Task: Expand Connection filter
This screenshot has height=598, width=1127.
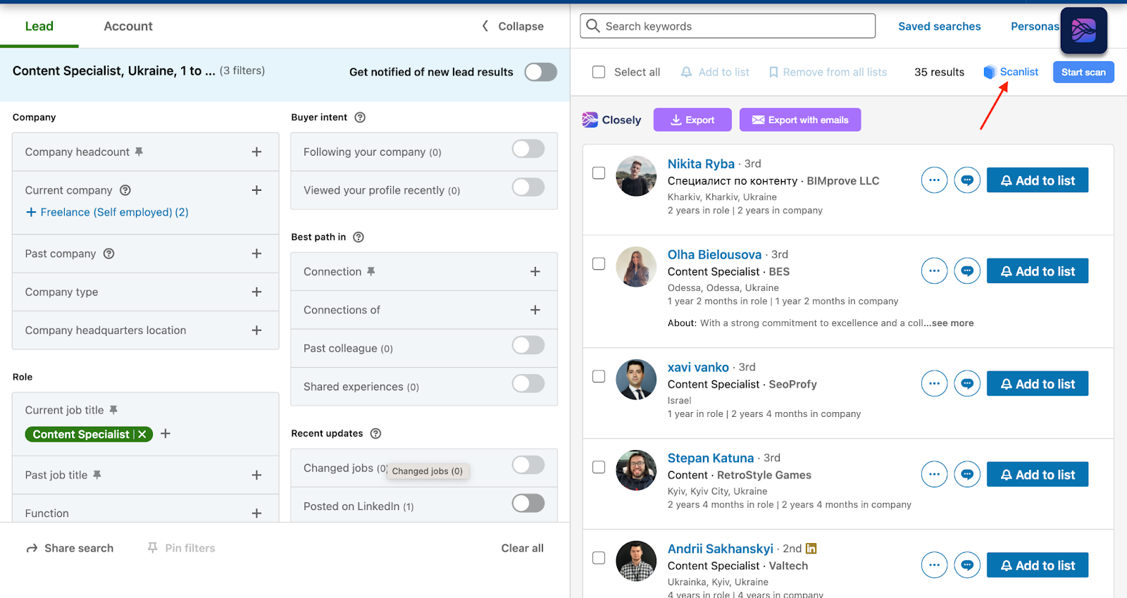Action: (x=535, y=272)
